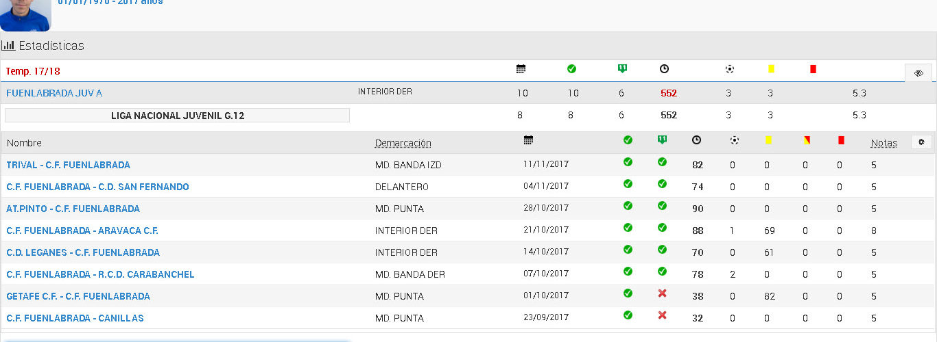The height and width of the screenshot is (342, 937).
Task: Click the yellow card icon in the match table header
Action: point(769,140)
